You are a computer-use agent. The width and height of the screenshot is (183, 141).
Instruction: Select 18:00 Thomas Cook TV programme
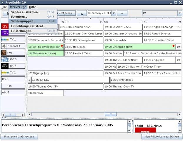65,86
